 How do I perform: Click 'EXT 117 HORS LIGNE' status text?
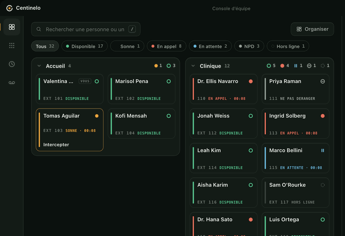pyautogui.click(x=292, y=202)
